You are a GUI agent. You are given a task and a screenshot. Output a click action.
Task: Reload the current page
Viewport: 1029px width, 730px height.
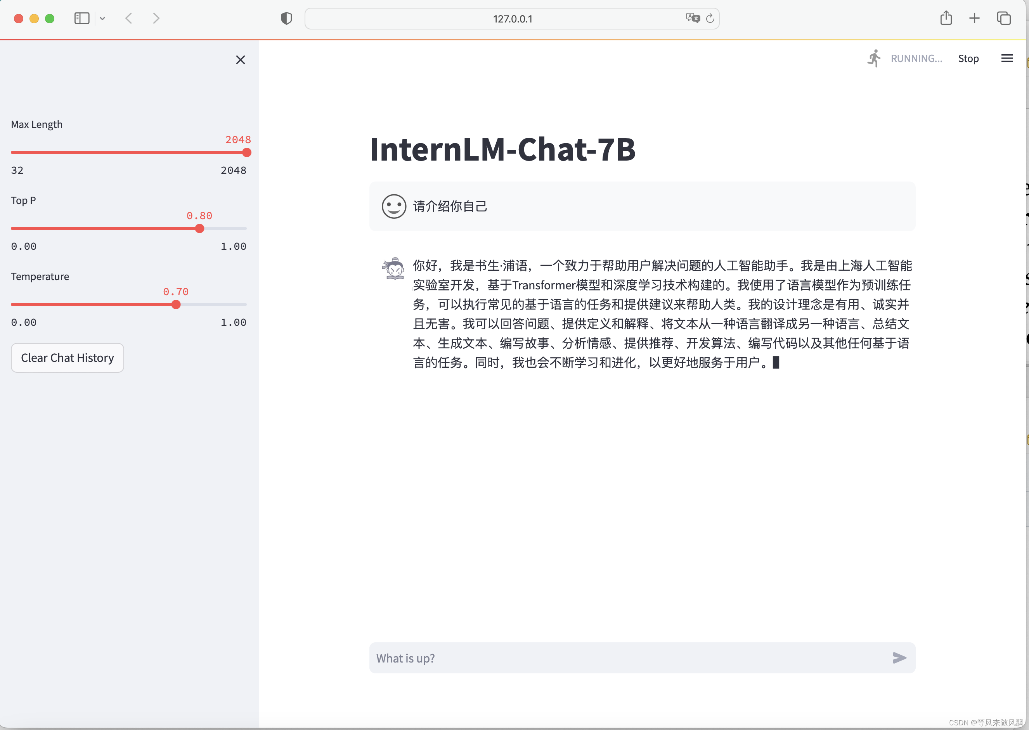pos(710,18)
